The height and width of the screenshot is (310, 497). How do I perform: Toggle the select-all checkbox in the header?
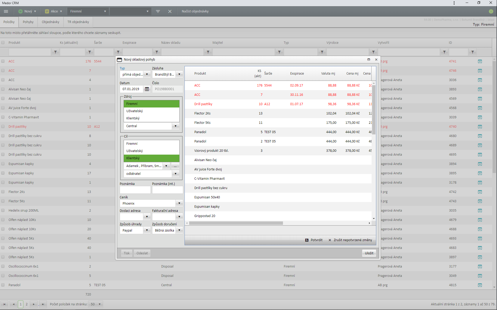point(3,43)
